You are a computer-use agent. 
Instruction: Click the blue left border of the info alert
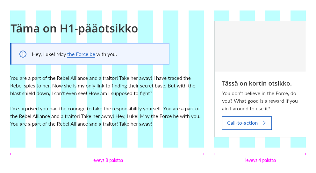coord(11,54)
